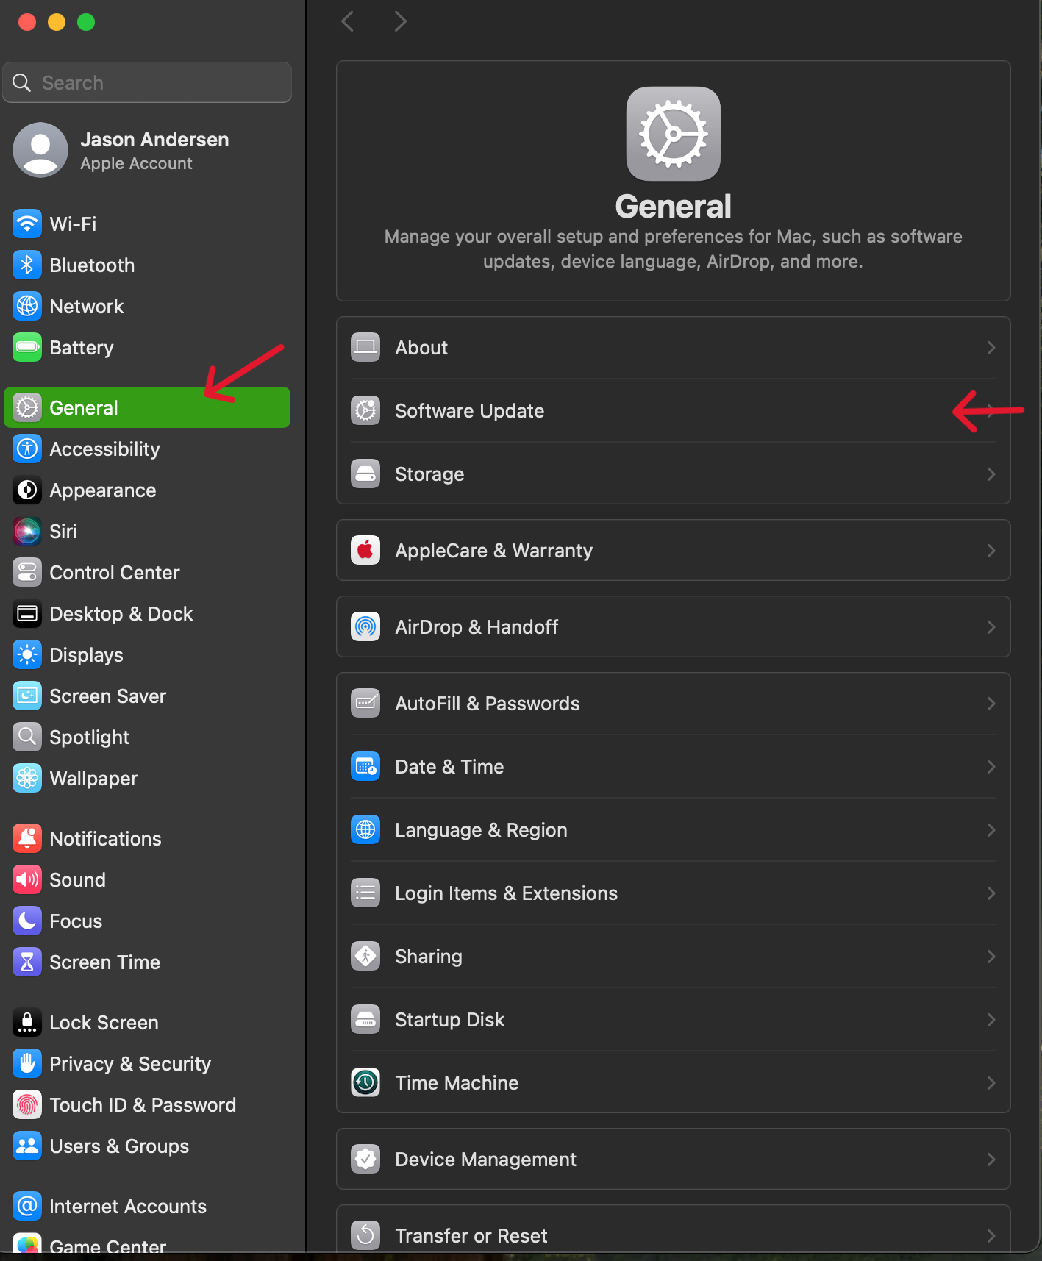The image size is (1042, 1261).
Task: Click the Privacy & Security hand icon
Action: pos(27,1063)
